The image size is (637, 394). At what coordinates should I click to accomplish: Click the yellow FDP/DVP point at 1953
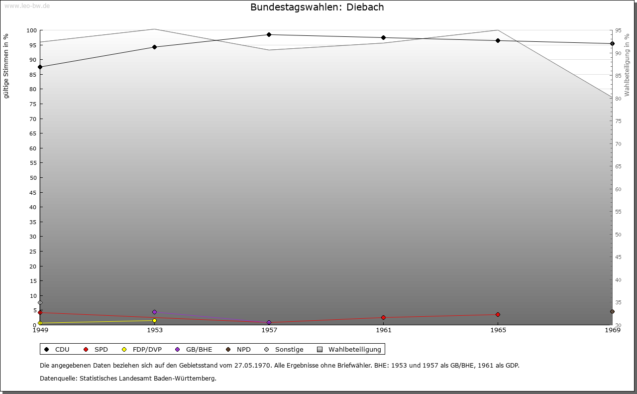point(154,320)
